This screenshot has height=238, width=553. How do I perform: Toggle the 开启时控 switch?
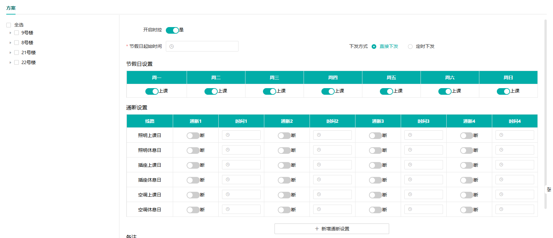point(172,30)
